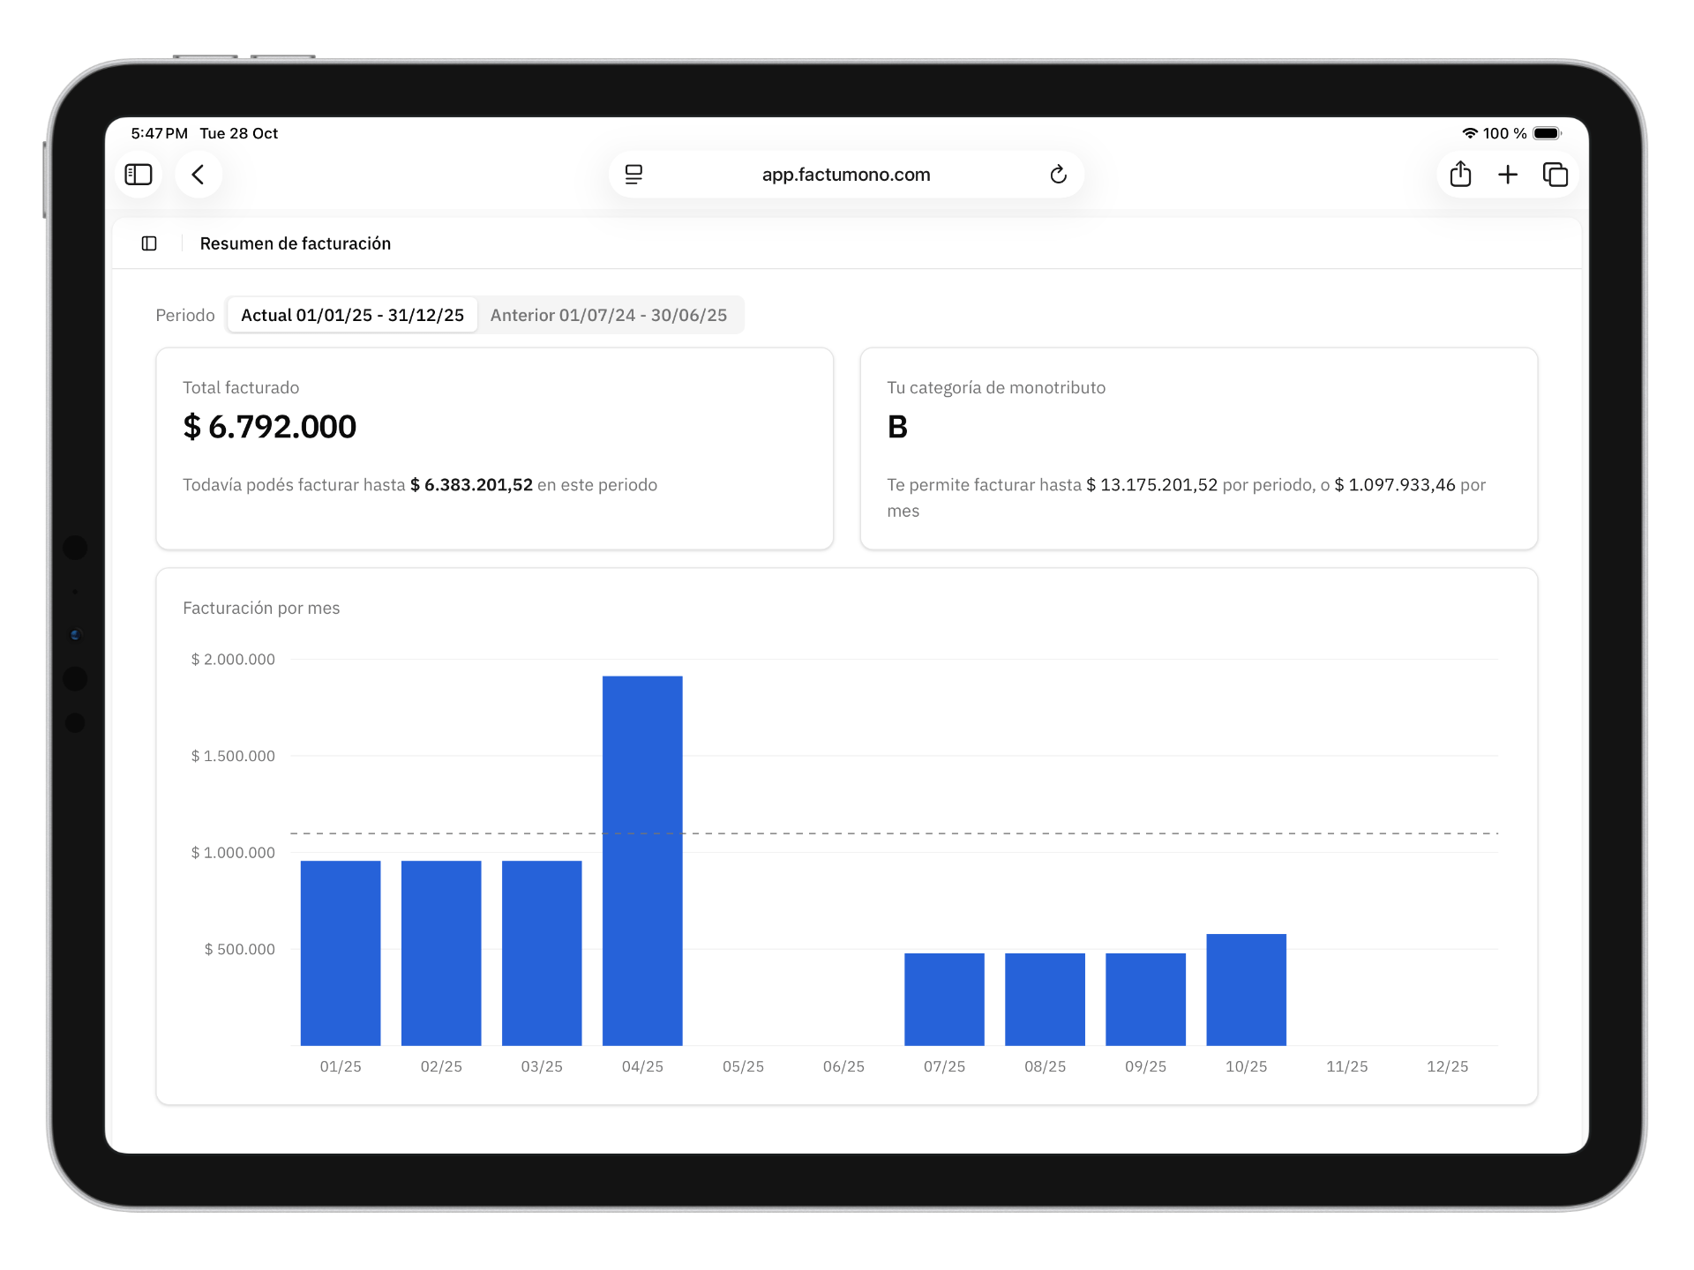The width and height of the screenshot is (1694, 1270).
Task: Toggle Safari sidebar icon
Action: 139,175
